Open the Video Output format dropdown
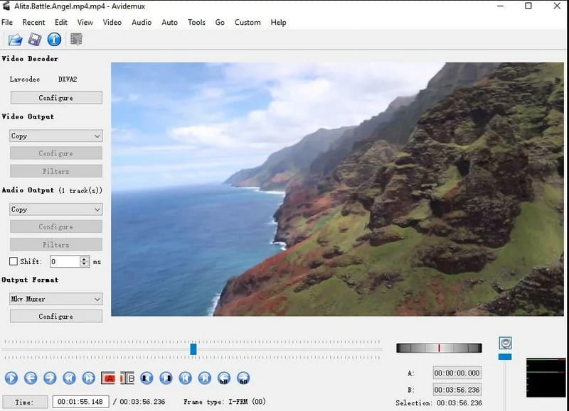 click(55, 136)
